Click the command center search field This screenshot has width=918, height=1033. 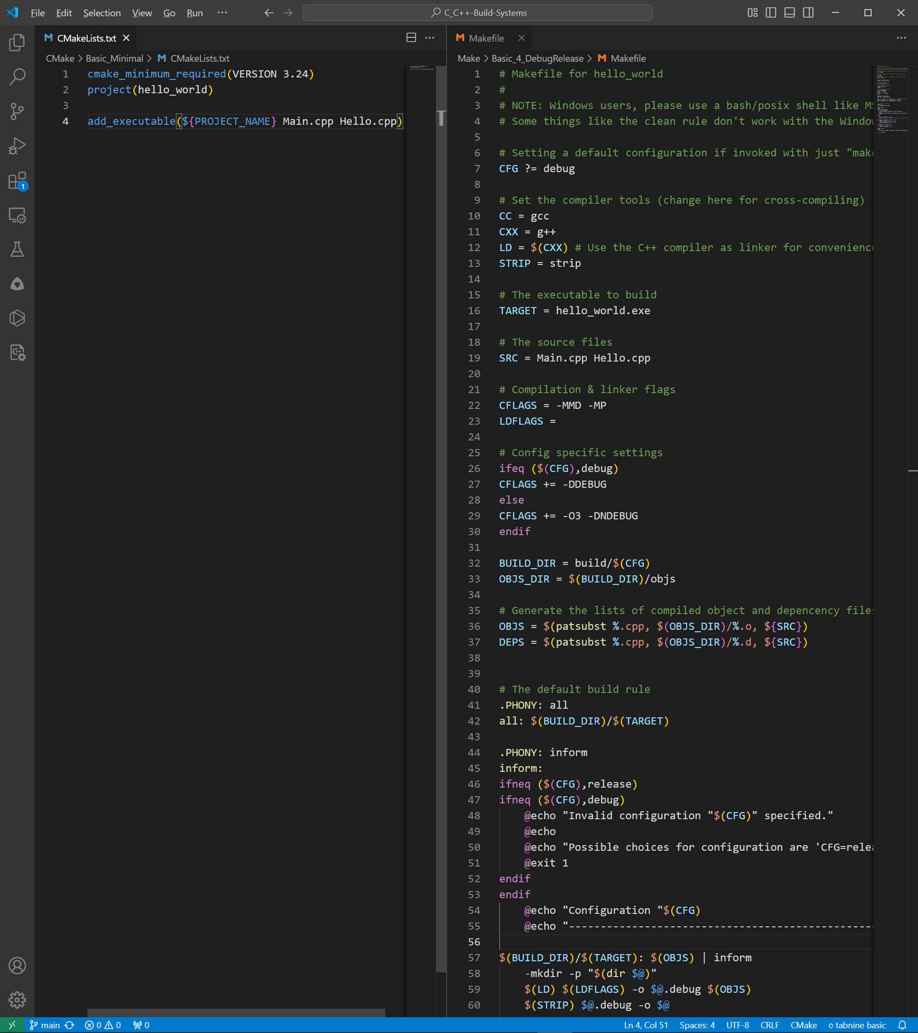tap(478, 12)
